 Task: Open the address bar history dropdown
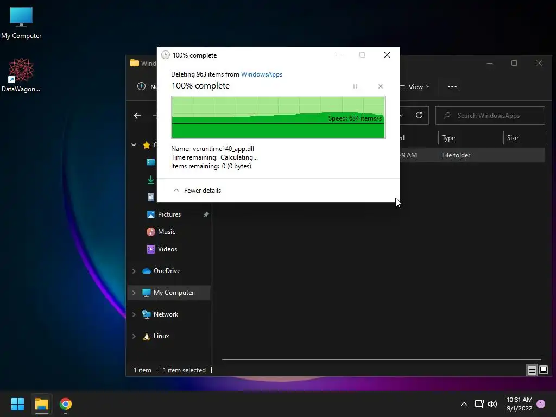[402, 115]
